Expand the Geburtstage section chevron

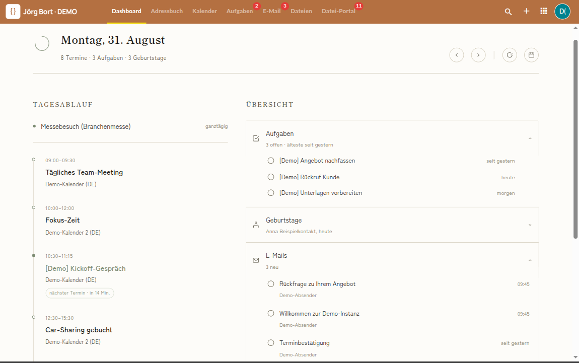530,225
